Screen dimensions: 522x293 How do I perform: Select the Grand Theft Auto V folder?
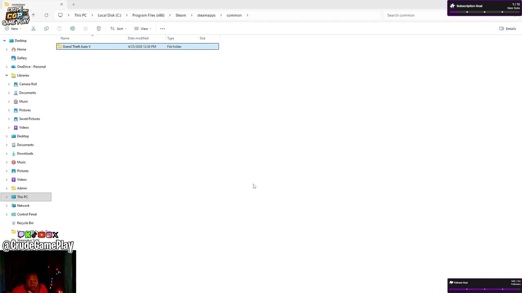pos(137,46)
